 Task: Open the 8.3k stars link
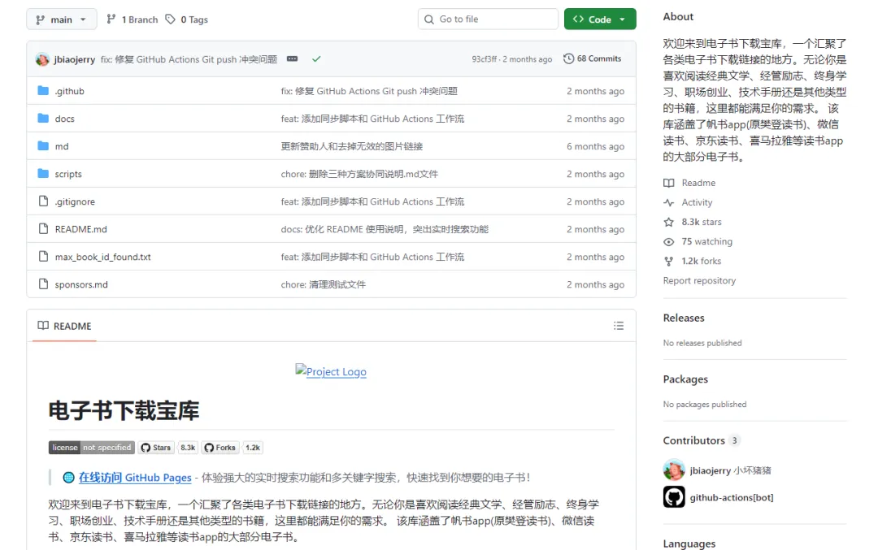701,222
